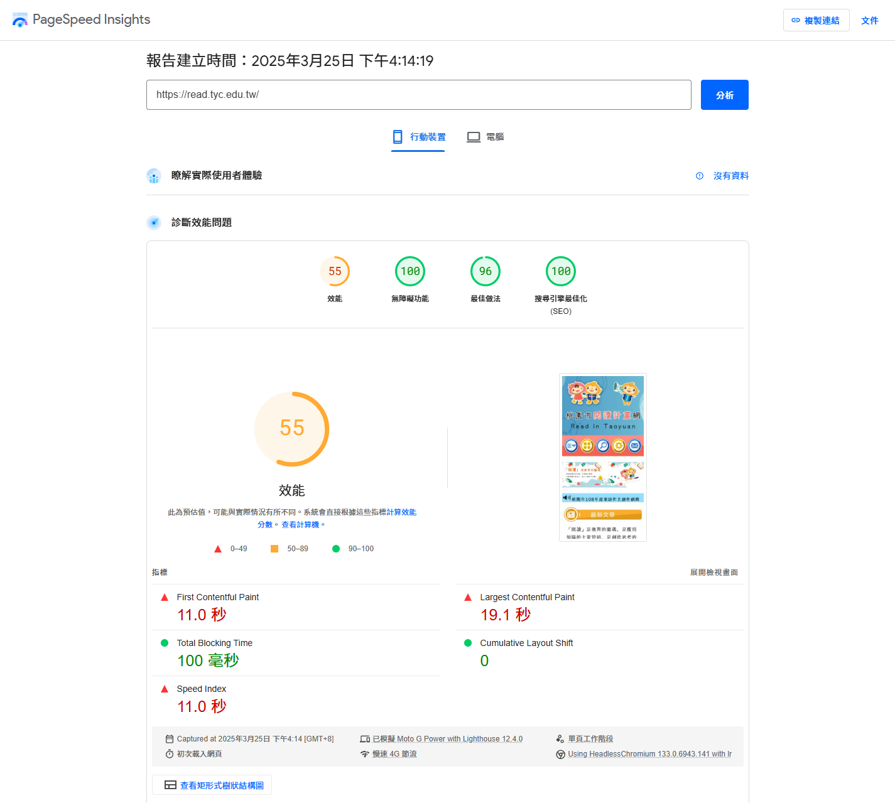Click the stopwatch icon beside 初次載入網頁
This screenshot has height=803, width=895.
click(168, 753)
